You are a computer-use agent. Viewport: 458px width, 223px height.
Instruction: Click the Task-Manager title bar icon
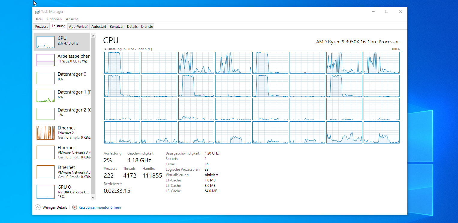(x=37, y=12)
